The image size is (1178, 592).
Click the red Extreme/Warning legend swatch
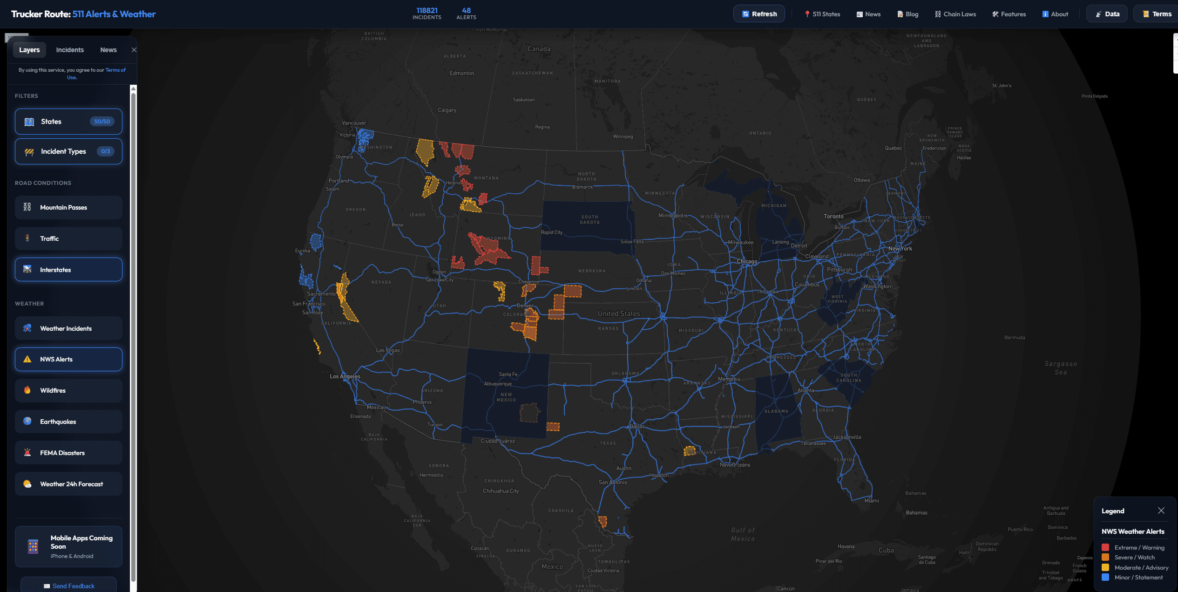[1106, 547]
